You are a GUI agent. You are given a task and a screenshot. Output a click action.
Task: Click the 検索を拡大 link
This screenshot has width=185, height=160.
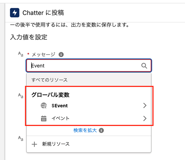tap(85, 131)
